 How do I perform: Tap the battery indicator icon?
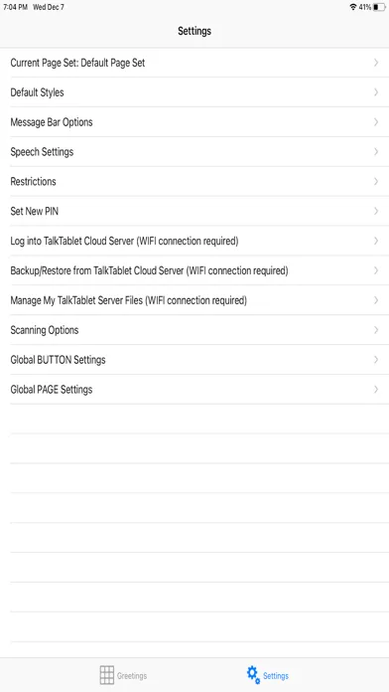(x=379, y=7)
